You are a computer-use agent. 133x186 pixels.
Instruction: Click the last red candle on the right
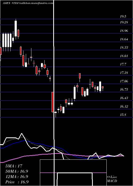click(x=103, y=87)
